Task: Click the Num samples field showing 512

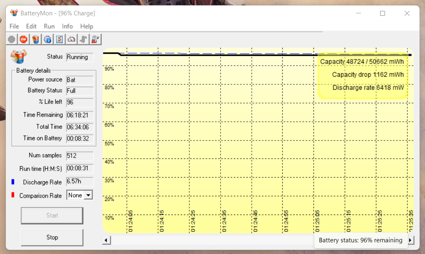Action: 80,156
